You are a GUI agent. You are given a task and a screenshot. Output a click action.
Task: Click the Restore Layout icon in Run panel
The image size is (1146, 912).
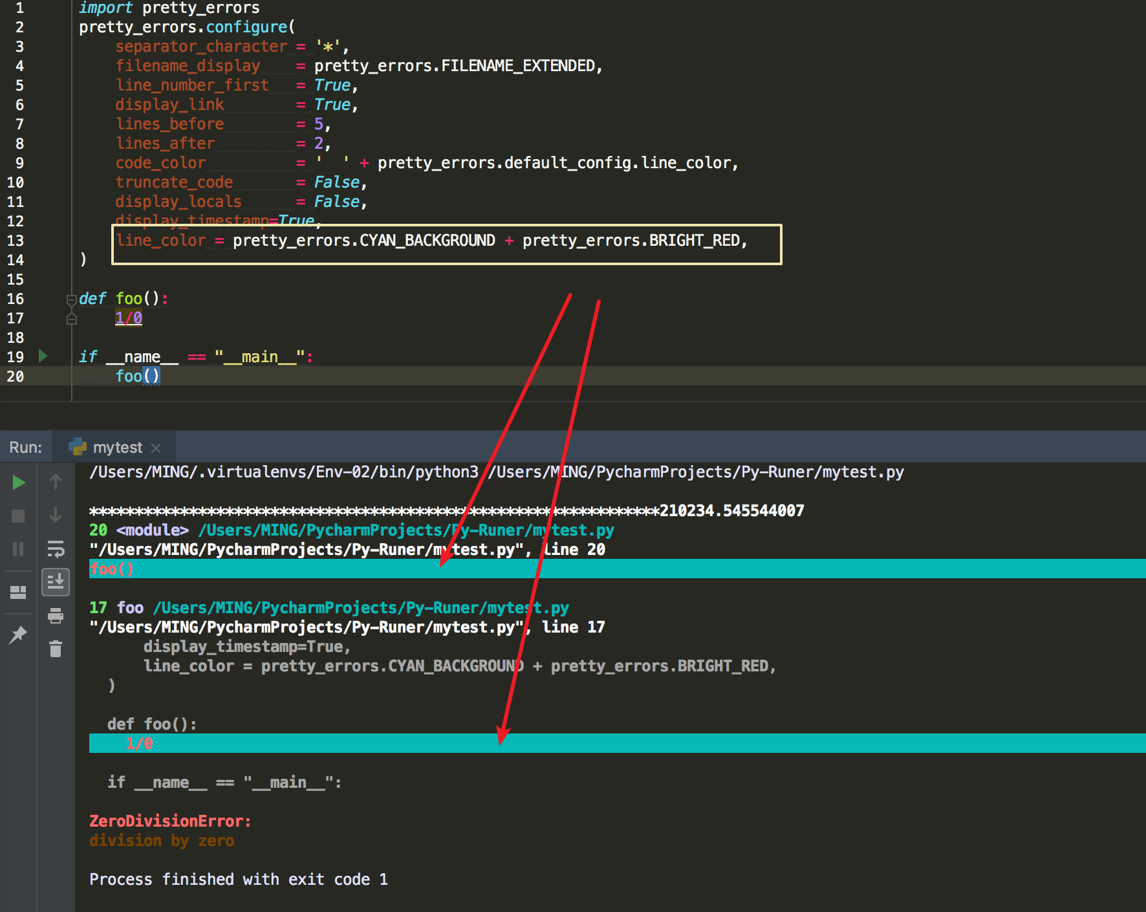[19, 592]
